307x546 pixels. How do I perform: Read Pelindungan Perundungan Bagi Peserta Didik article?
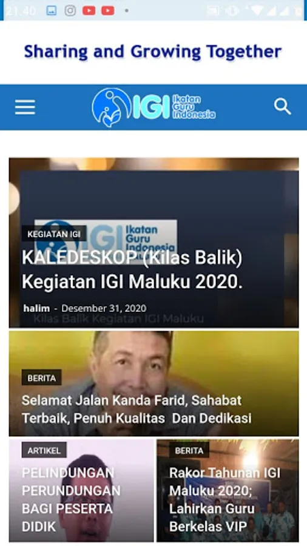tap(71, 499)
